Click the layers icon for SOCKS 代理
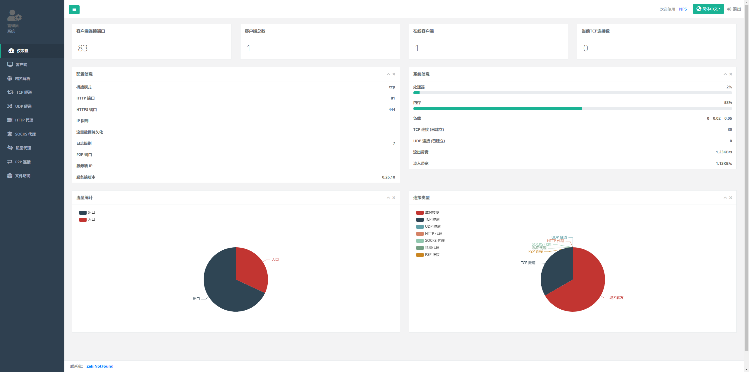 [x=10, y=134]
